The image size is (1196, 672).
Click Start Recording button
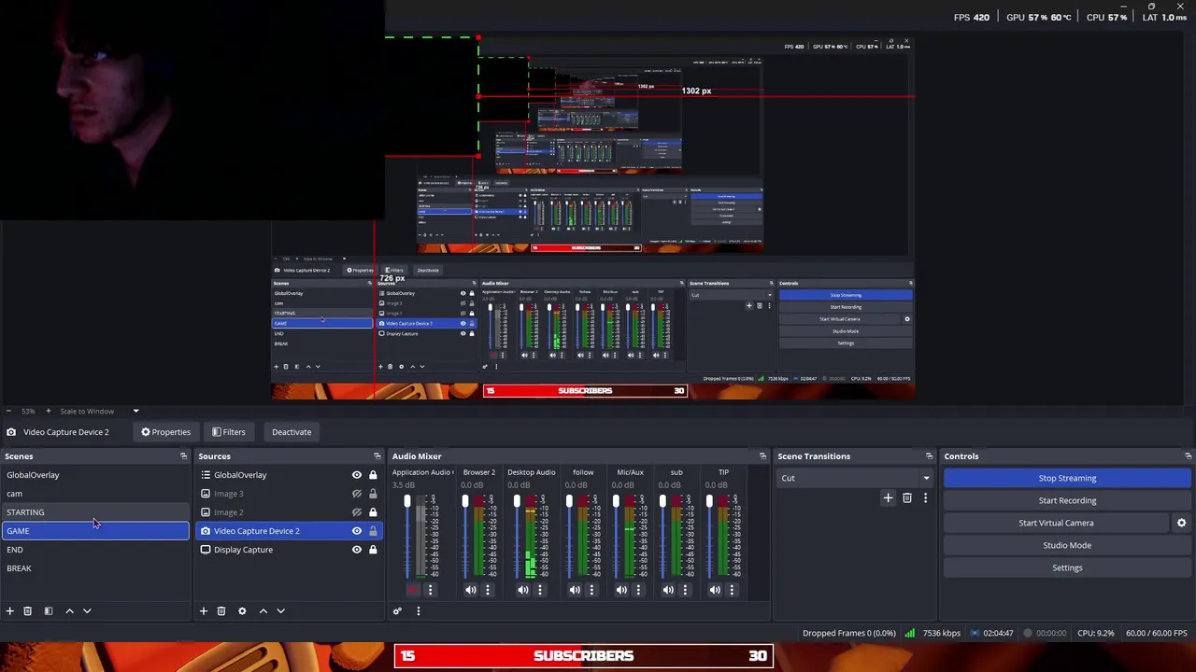pos(1067,500)
